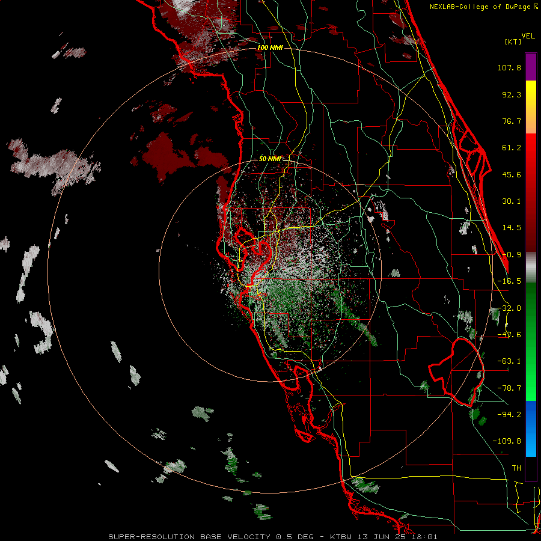Click the 14.5 velocity scale value
The width and height of the screenshot is (541, 541).
pyautogui.click(x=512, y=228)
